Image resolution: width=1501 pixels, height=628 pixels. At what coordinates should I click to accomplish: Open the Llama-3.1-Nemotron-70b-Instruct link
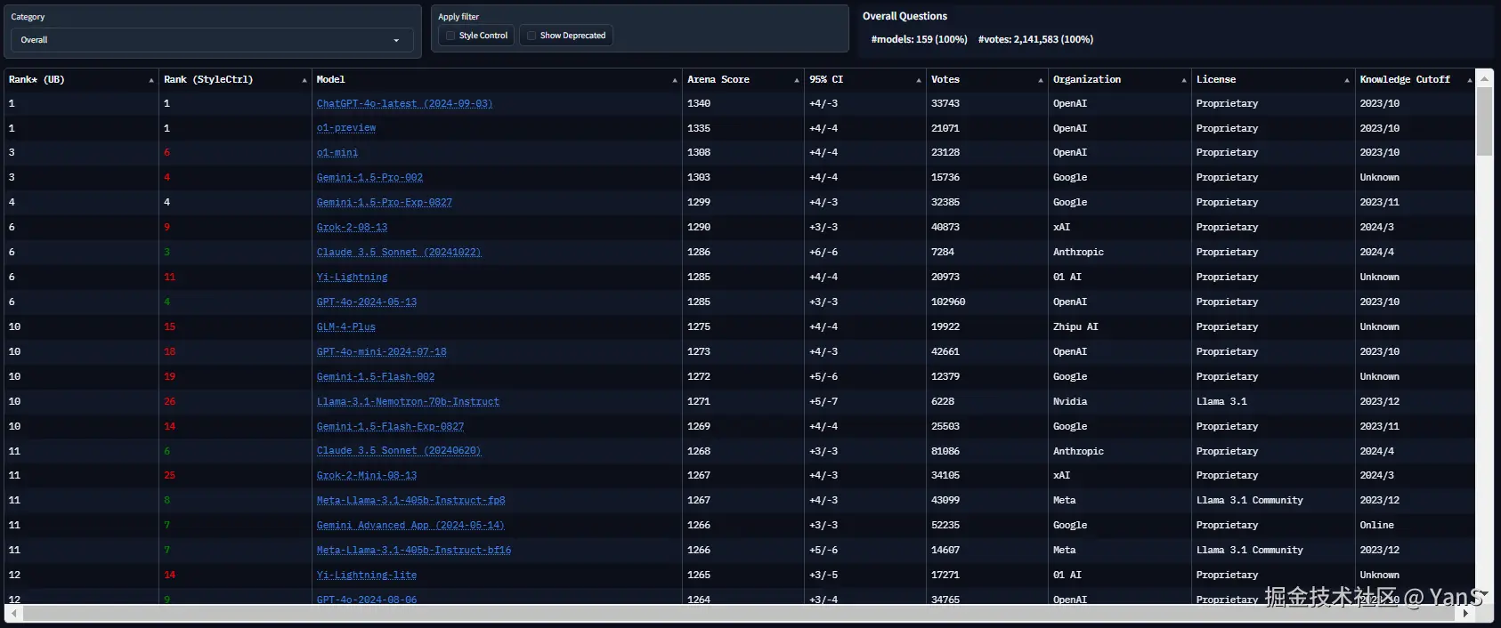408,402
